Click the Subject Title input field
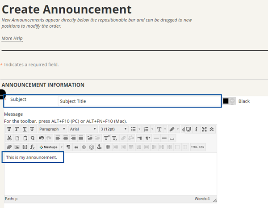This screenshot has width=268, height=208. pyautogui.click(x=139, y=101)
